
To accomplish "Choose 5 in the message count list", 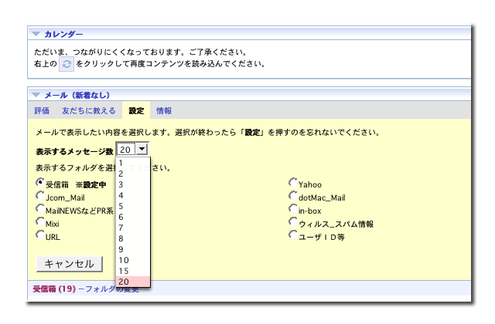I will tap(133, 206).
